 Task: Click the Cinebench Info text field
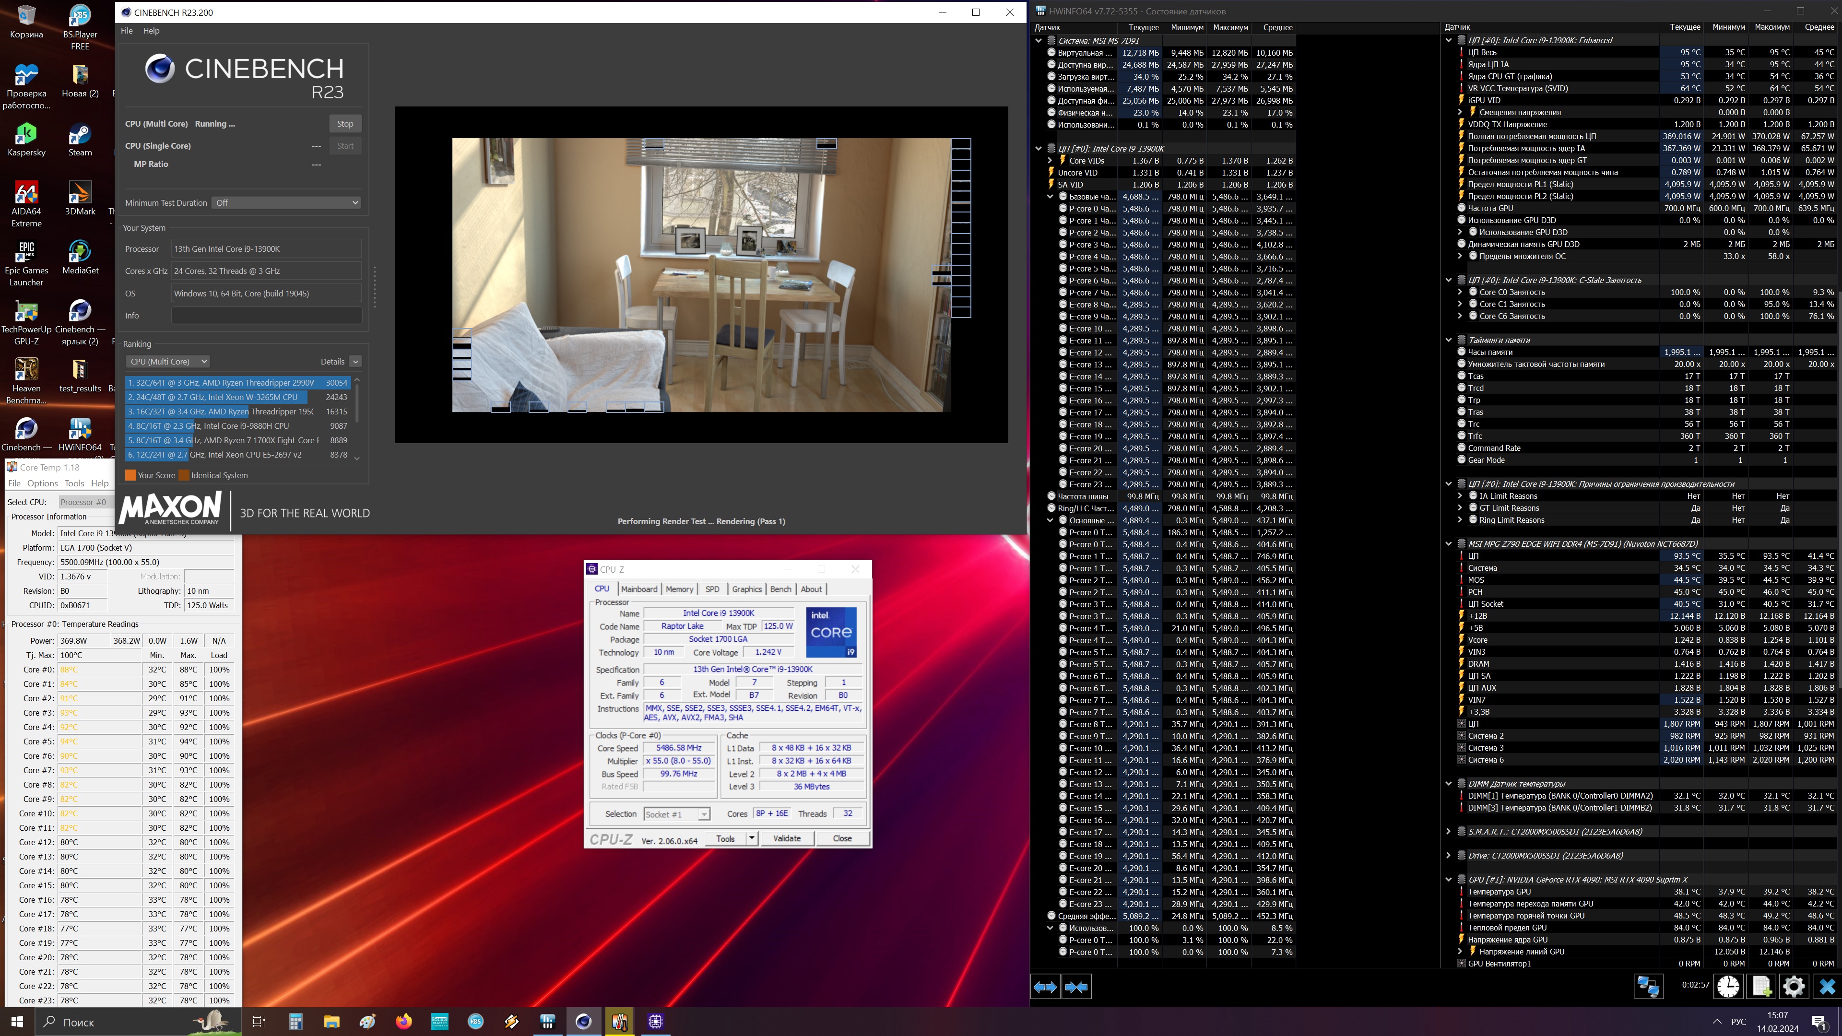pos(266,315)
